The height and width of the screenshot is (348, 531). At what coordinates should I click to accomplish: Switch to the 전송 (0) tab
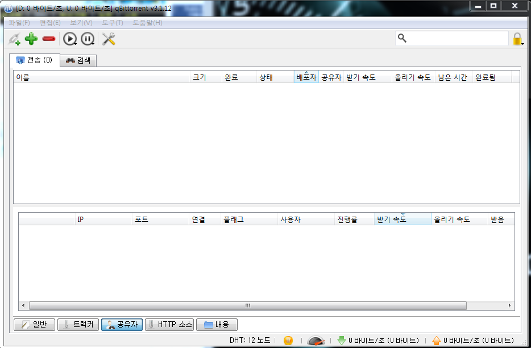pos(35,60)
